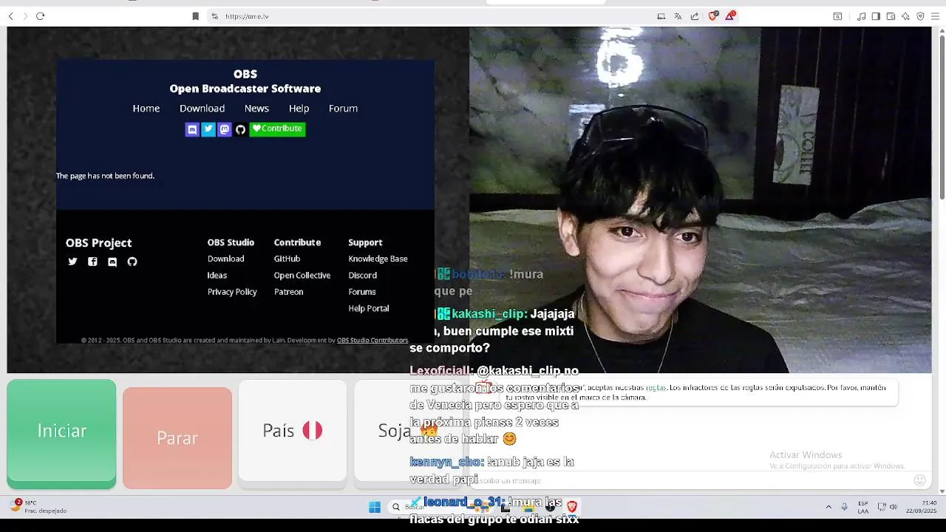Open the browser hamburger main menu
Screen dimensions: 946x532
pos(935,16)
